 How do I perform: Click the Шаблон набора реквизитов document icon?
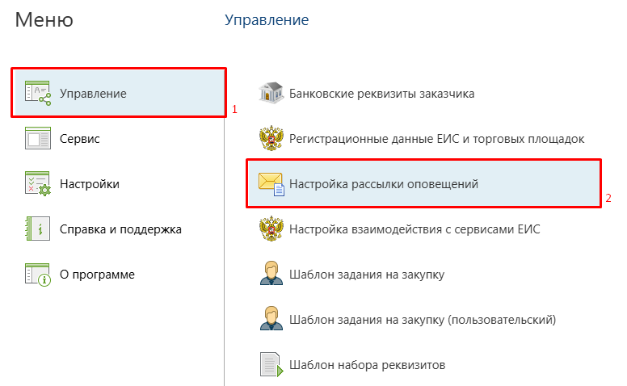coord(269,365)
